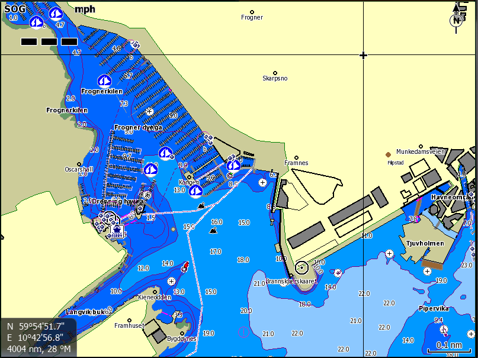Image resolution: width=478 pixels, height=358 pixels.
Task: Tap the marina sailboat icon above Frognerkilen label
Action: pyautogui.click(x=104, y=80)
